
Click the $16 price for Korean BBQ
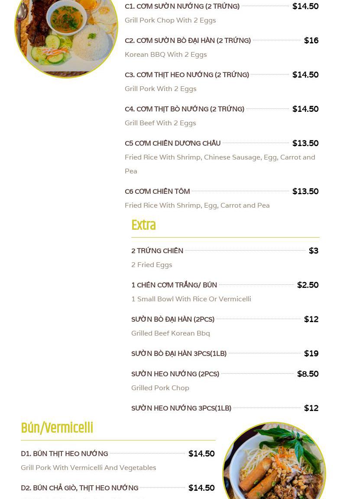coord(311,41)
